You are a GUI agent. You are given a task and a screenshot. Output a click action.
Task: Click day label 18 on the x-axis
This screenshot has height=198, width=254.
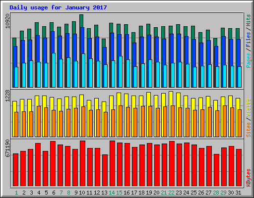(141, 193)
